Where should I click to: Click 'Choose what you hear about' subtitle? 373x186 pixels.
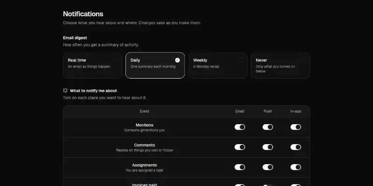(132, 23)
